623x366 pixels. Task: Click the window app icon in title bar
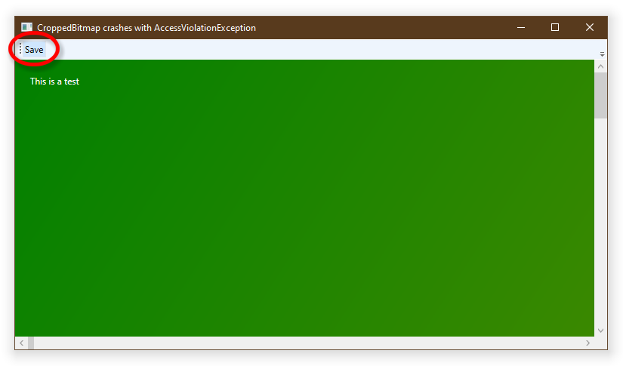(26, 27)
